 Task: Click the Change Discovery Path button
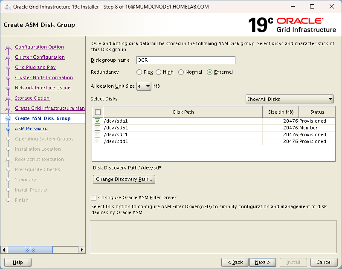click(x=124, y=179)
